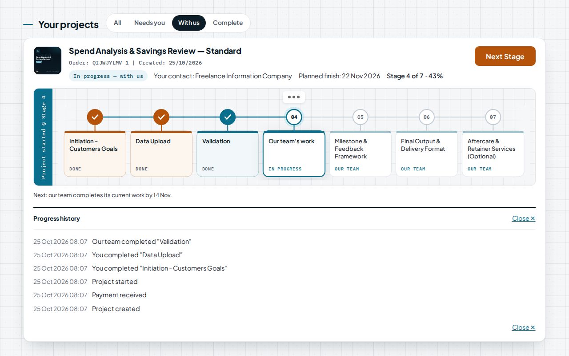This screenshot has width=569, height=356.
Task: Open the Initiation - Customers Goals card
Action: click(x=95, y=154)
